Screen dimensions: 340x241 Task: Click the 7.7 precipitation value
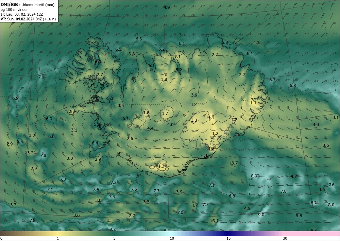[205, 204]
